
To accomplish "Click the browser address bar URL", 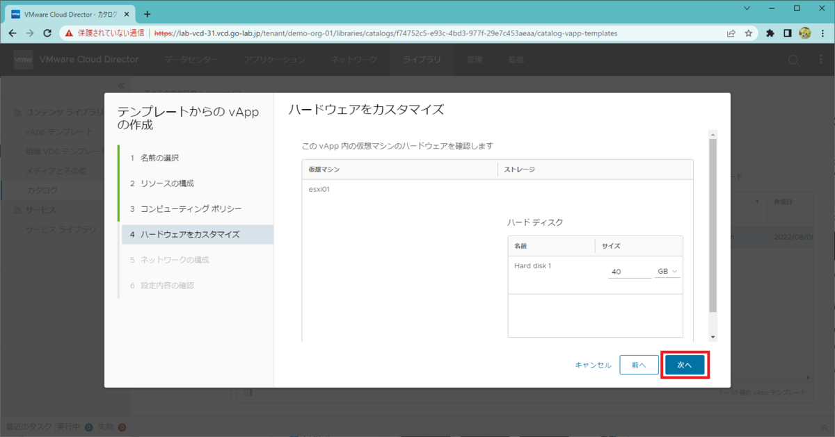I will [x=385, y=33].
